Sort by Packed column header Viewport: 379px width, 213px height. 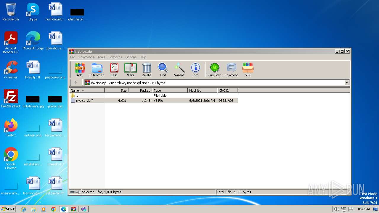click(x=140, y=91)
